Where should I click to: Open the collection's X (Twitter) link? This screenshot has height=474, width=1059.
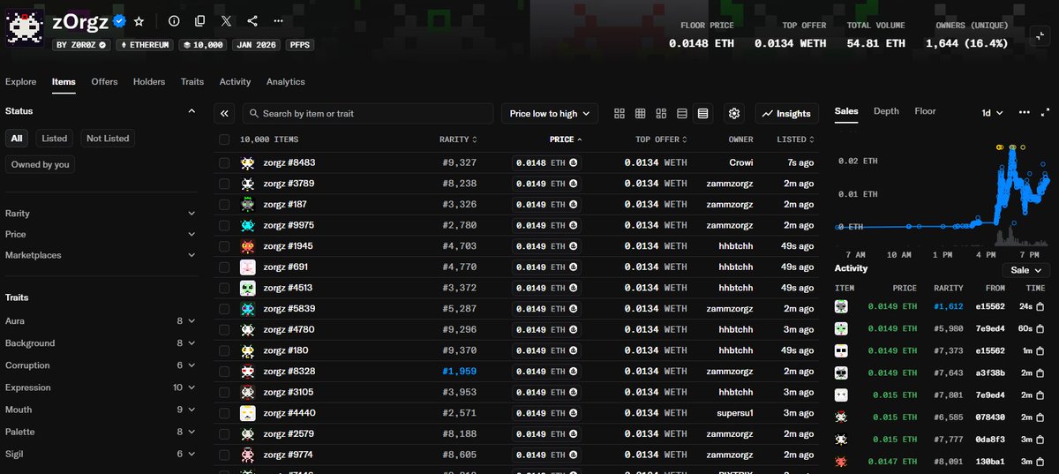tap(227, 20)
